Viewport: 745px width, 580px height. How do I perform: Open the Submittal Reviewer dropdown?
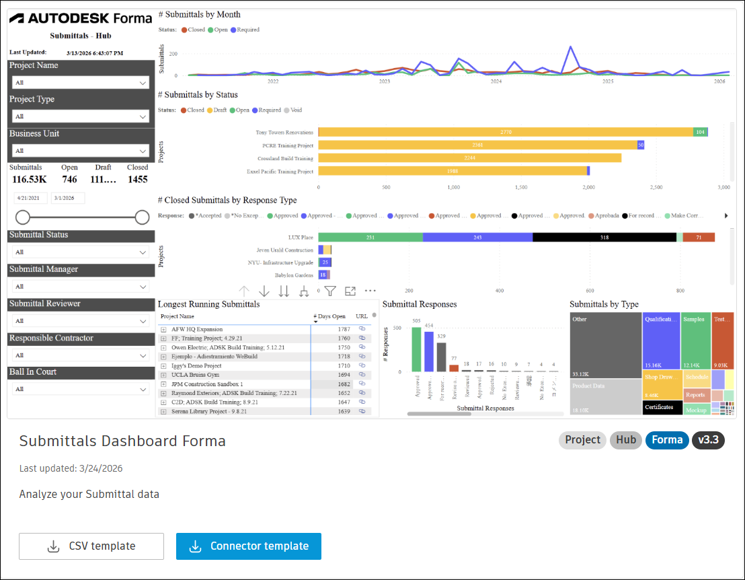80,321
